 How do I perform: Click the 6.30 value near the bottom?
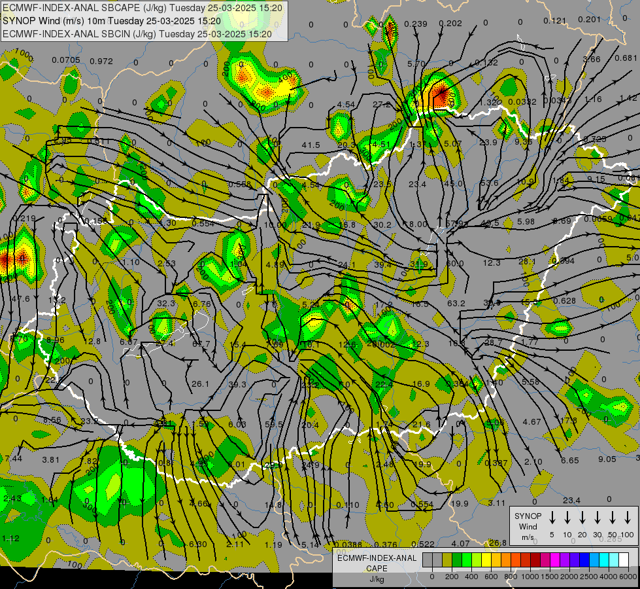coord(198,544)
